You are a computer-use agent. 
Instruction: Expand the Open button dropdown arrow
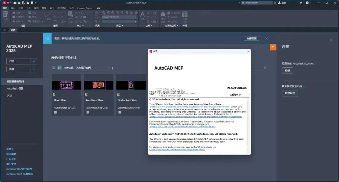(x=34, y=61)
